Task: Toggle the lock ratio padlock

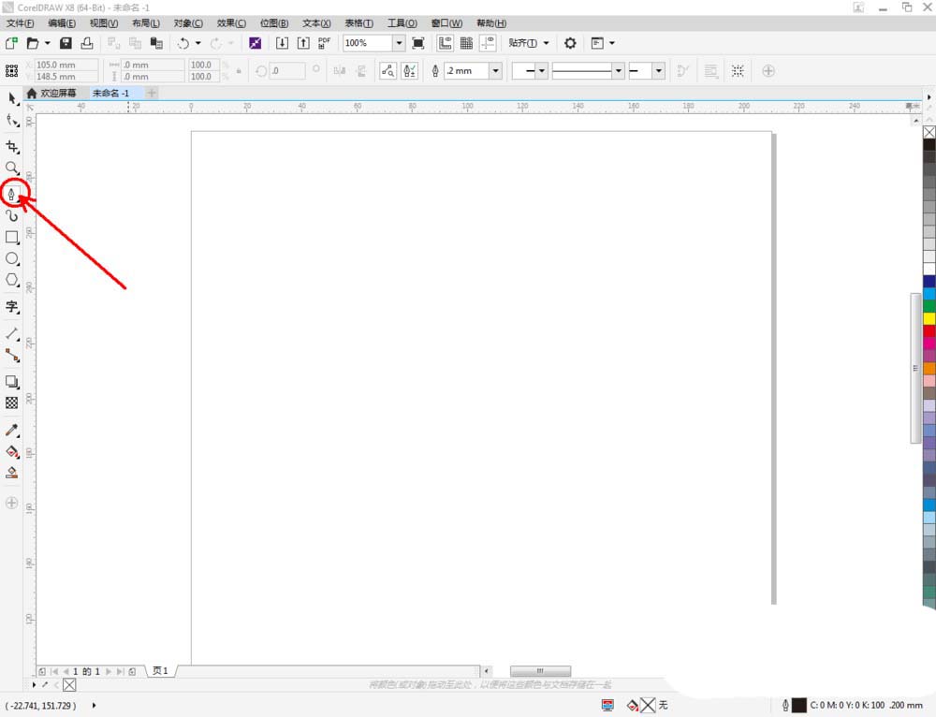Action: [x=239, y=71]
